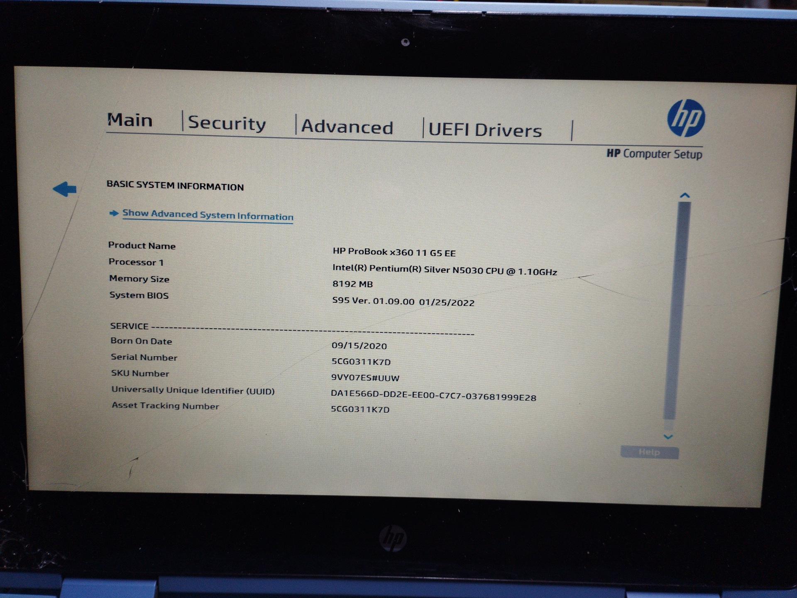Select the DA1E566D-DD2E UUID value
Viewport: 797px width, 598px height.
click(x=433, y=395)
